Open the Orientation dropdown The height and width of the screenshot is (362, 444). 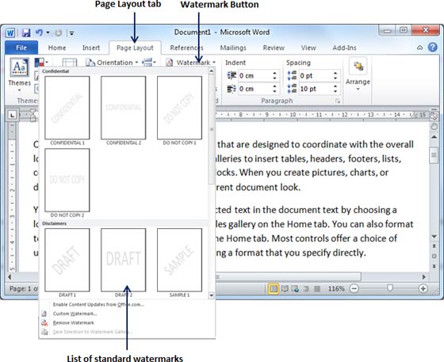pos(112,63)
